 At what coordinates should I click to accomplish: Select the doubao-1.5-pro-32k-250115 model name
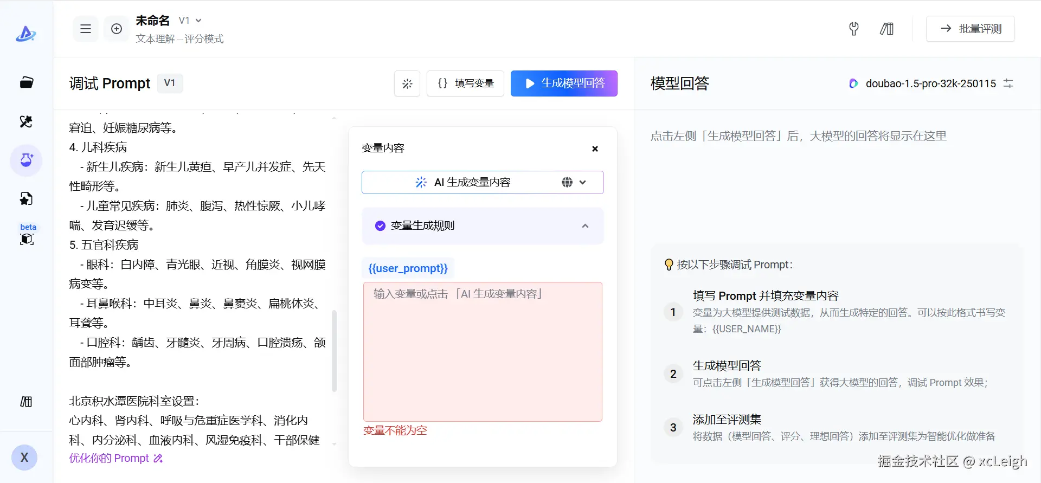(x=930, y=83)
